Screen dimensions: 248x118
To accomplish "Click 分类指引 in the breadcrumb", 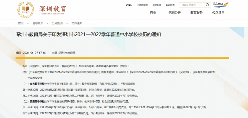I will 57,23.
